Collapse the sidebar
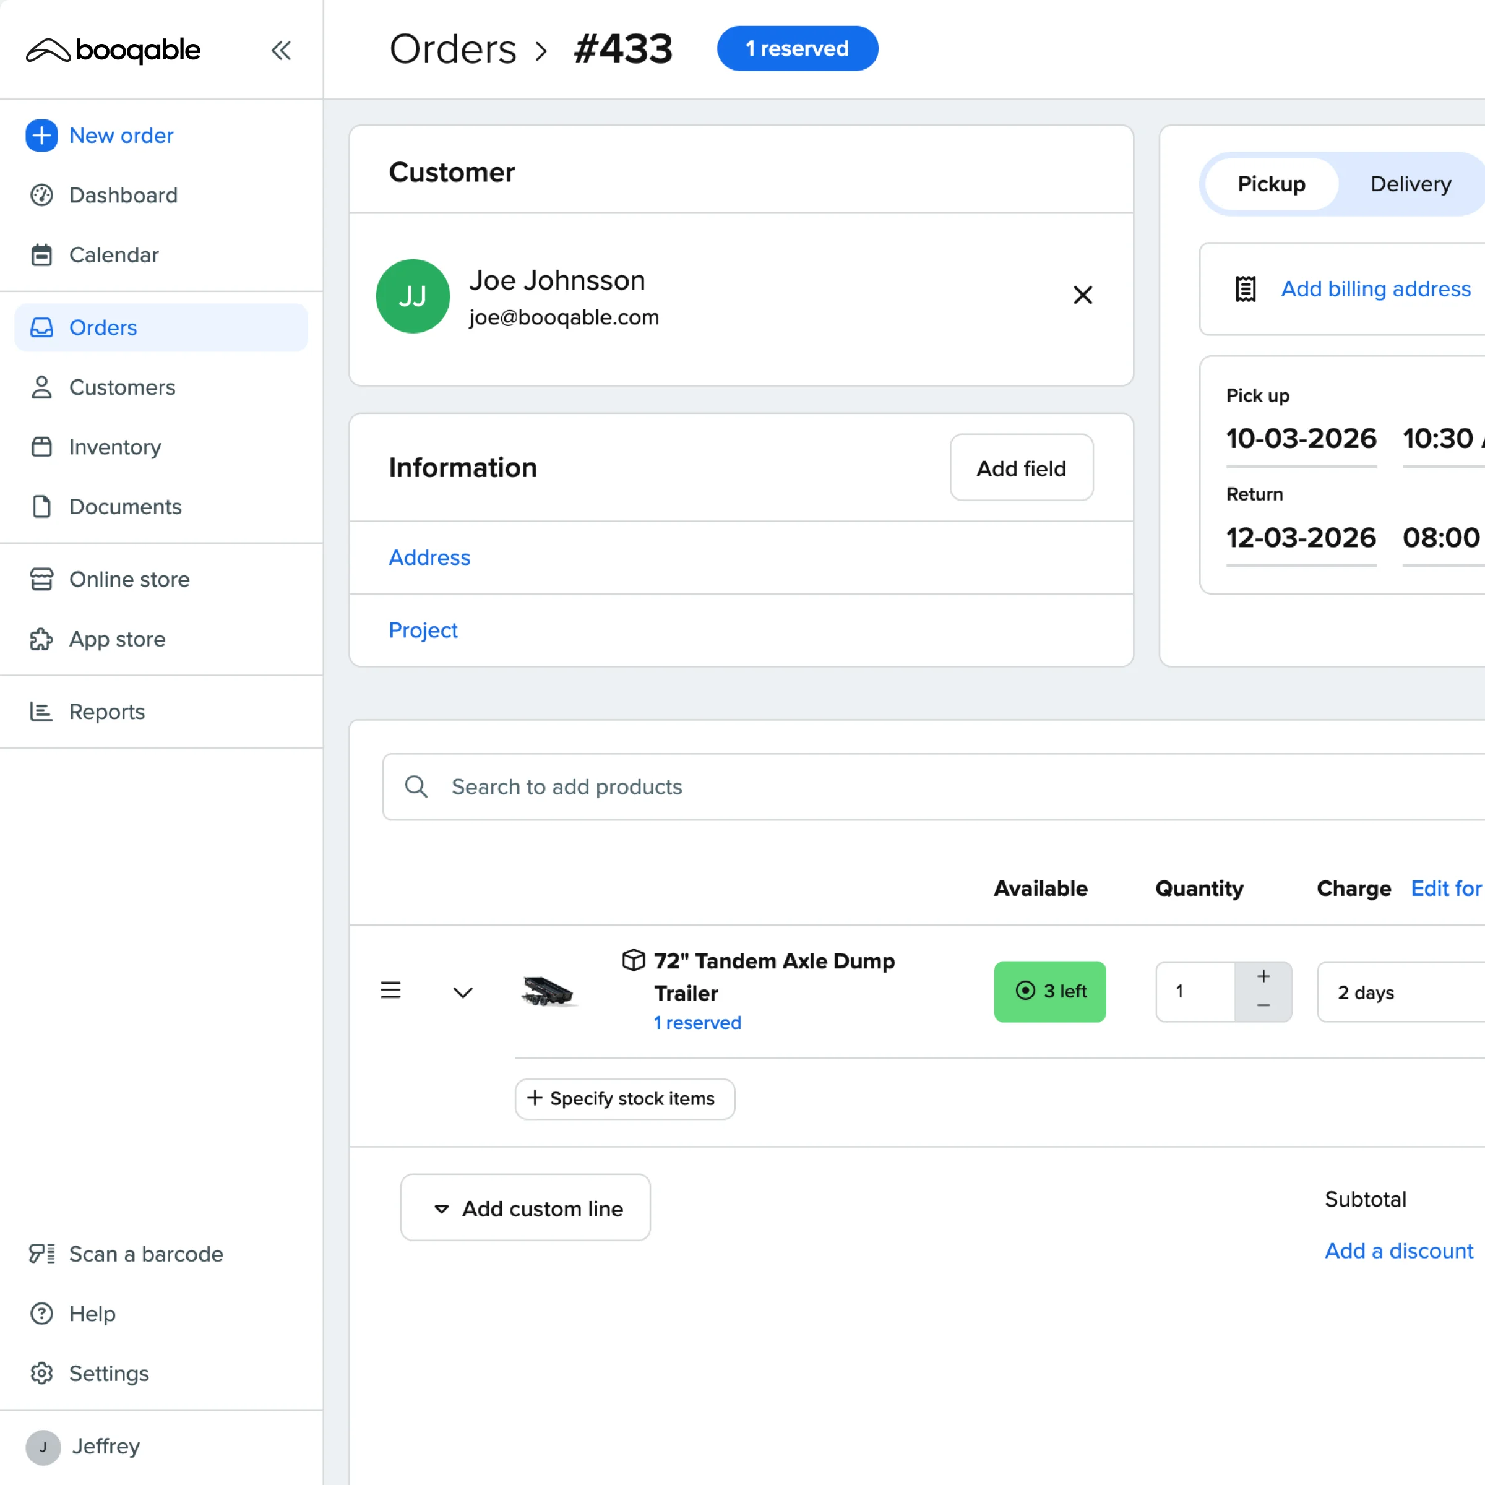The width and height of the screenshot is (1485, 1485). point(282,49)
